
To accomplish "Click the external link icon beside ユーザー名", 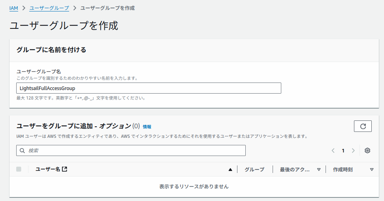I will pyautogui.click(x=65, y=169).
